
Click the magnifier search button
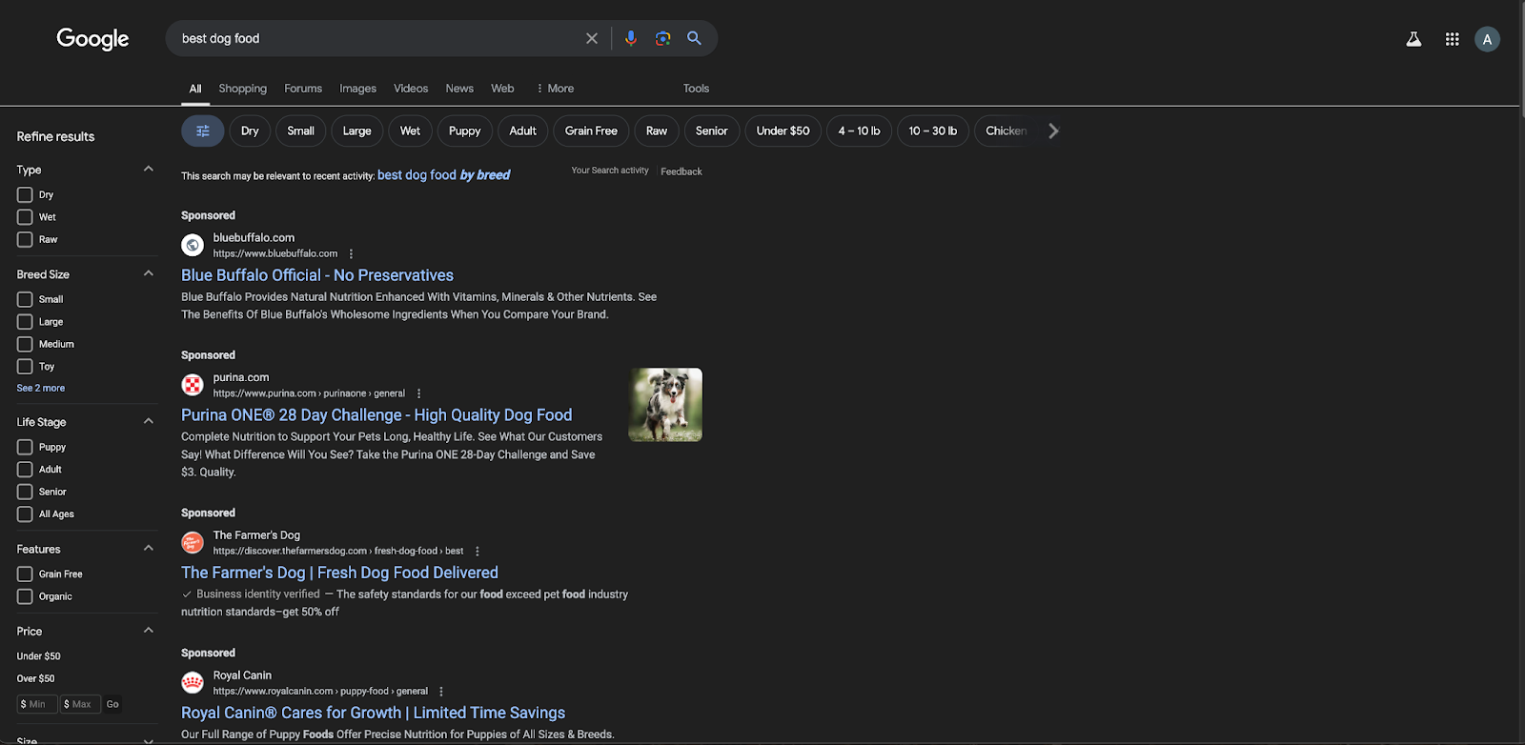point(694,38)
